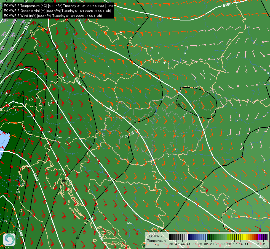Click the -32 value on temperature legend
Screen dimensions: 270x249
pos(205,244)
